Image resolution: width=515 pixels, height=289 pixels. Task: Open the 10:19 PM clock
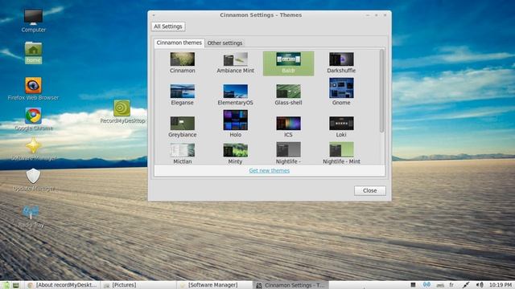tap(501, 285)
